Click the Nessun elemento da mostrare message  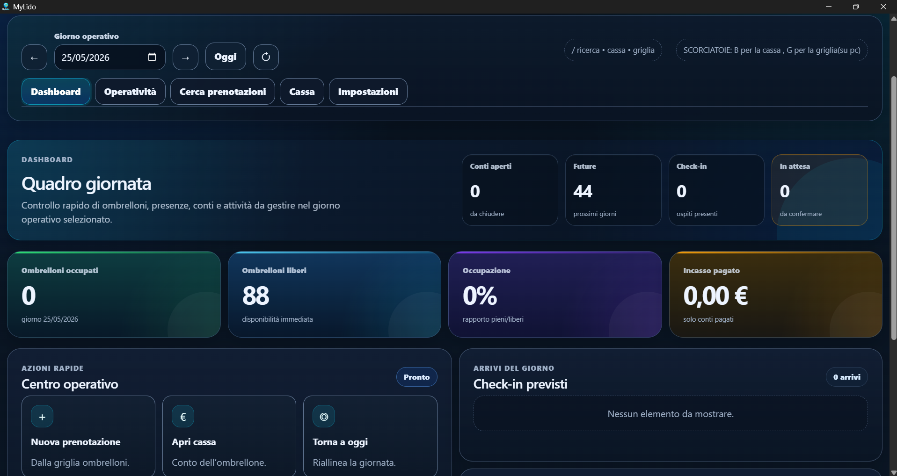pyautogui.click(x=671, y=414)
